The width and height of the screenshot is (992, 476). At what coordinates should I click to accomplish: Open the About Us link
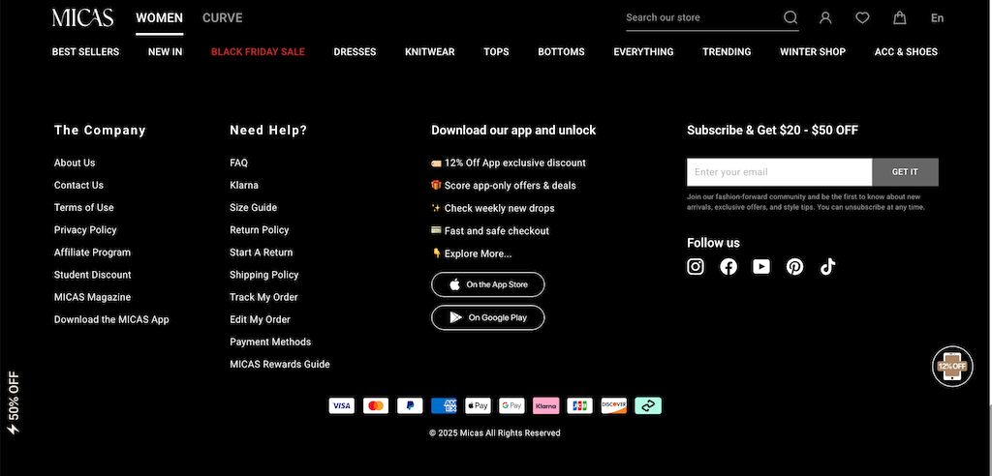tap(75, 164)
